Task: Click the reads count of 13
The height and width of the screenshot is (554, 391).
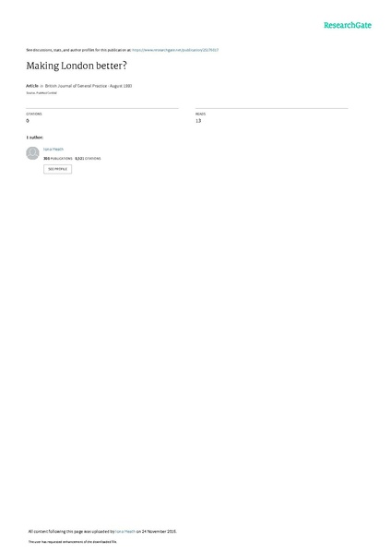Action: pyautogui.click(x=198, y=121)
